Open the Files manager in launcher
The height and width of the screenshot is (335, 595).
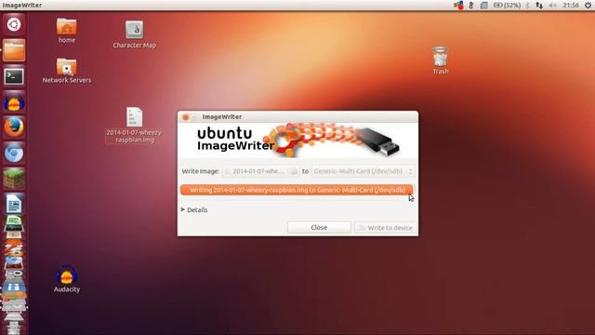[14, 50]
